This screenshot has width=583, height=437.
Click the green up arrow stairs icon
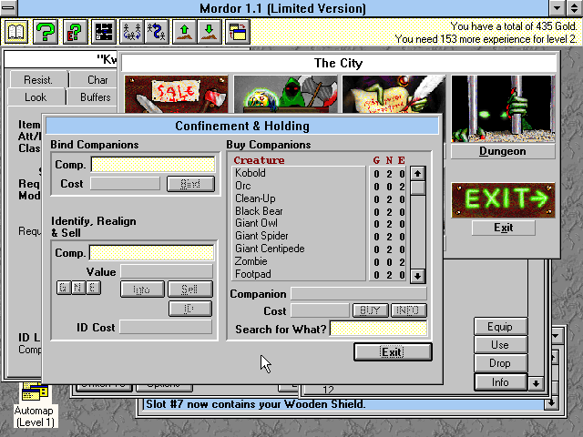click(184, 32)
